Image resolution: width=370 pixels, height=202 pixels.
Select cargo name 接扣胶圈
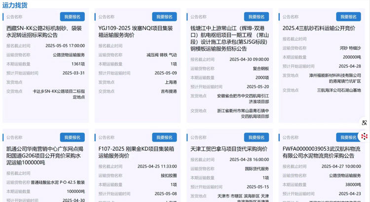click(x=169, y=175)
